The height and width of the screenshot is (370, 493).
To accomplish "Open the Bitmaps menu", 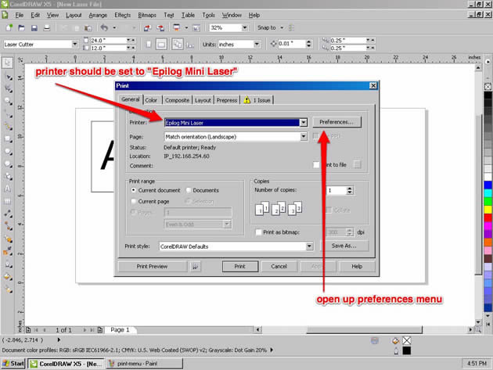I will tap(147, 15).
